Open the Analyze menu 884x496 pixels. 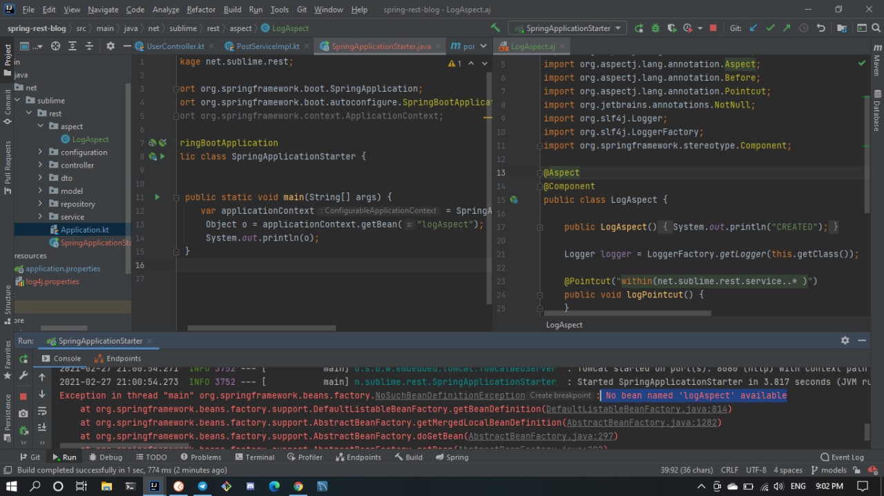pyautogui.click(x=165, y=10)
